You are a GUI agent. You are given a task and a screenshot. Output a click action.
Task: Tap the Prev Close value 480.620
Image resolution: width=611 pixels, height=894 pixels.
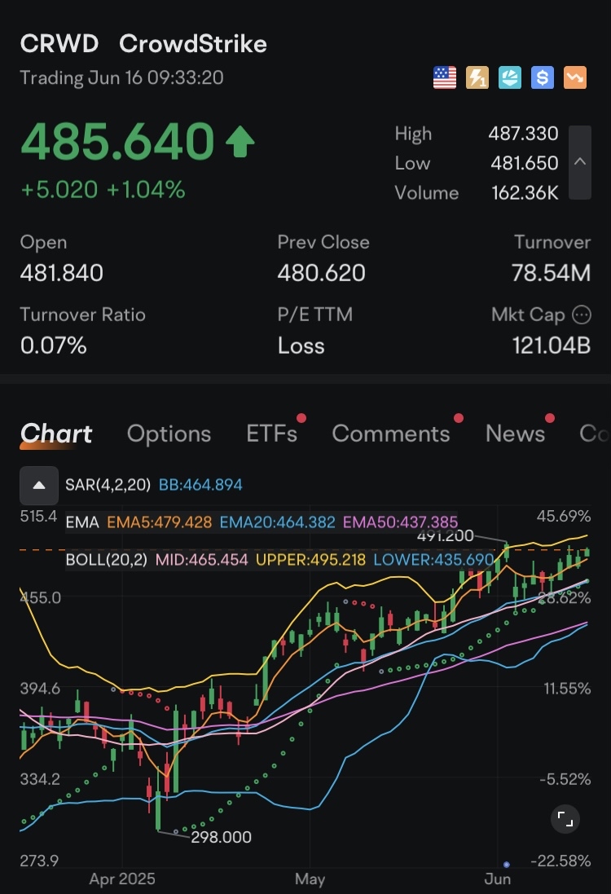coord(322,273)
